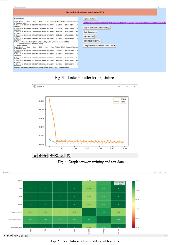The height and width of the screenshot is (245, 183).
Task: Click the test legend entry in loss plot
Action: tap(120, 102)
